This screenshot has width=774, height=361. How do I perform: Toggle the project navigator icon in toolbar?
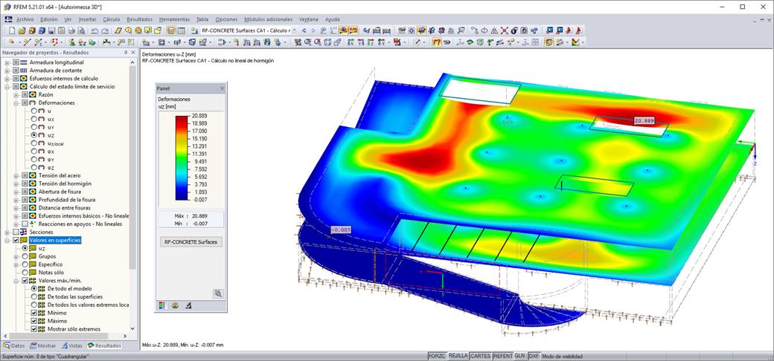(x=170, y=30)
